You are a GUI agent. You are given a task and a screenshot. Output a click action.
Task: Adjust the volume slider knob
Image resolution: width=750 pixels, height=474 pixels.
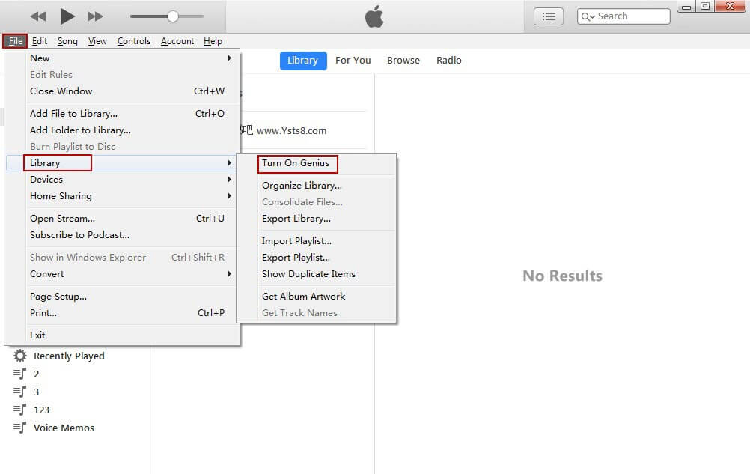click(173, 16)
